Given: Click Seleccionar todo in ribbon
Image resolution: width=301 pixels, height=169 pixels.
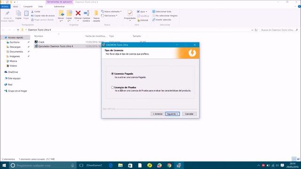Looking at the screenshot, I should 162,12.
